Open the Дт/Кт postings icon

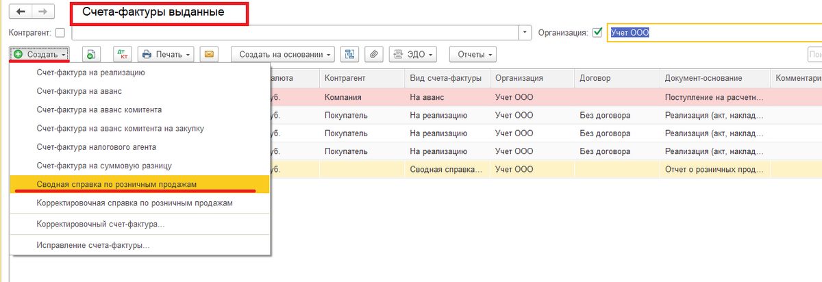click(x=123, y=54)
